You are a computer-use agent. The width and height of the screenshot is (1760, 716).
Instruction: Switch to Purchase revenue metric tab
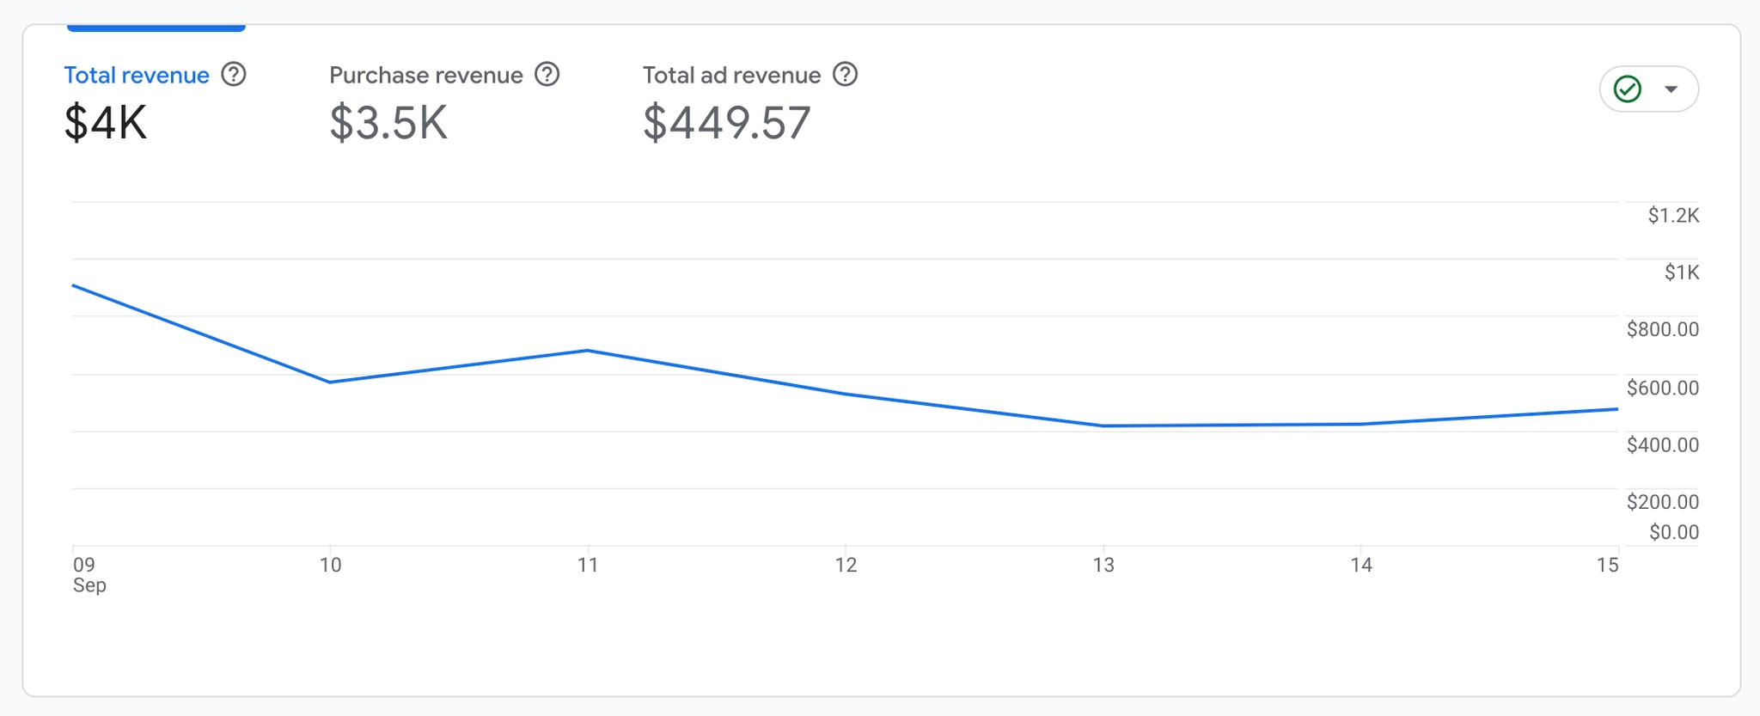[425, 76]
